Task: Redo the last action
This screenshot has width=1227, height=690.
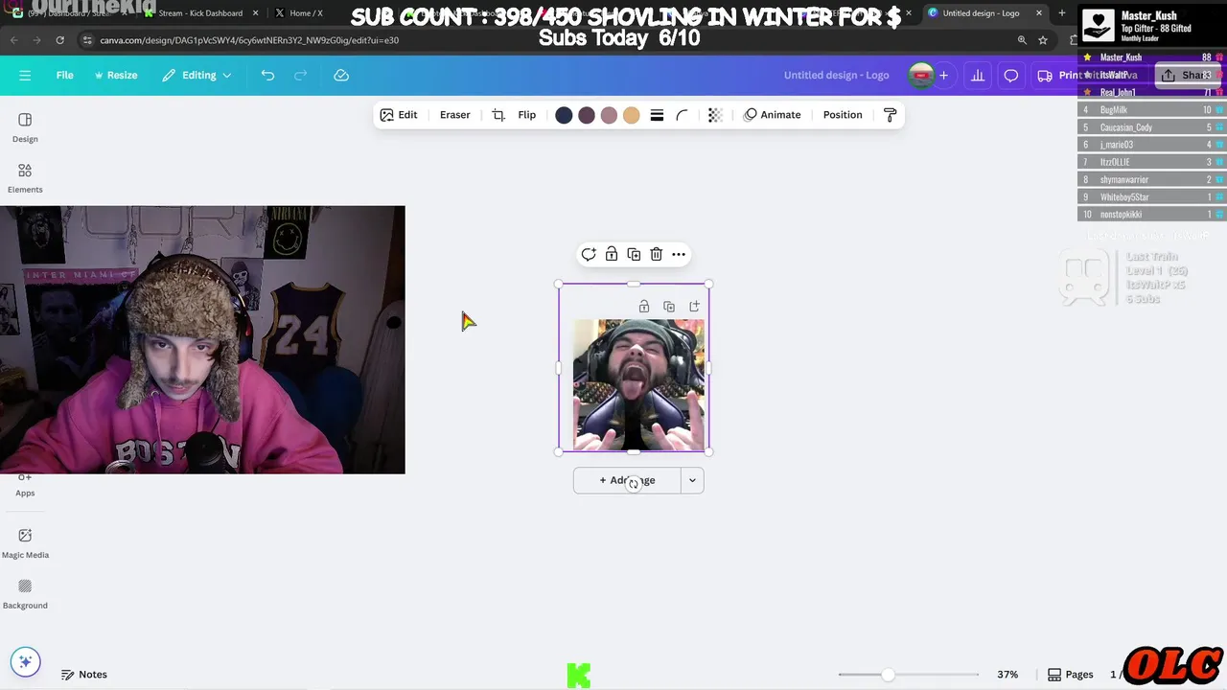Action: 300,75
